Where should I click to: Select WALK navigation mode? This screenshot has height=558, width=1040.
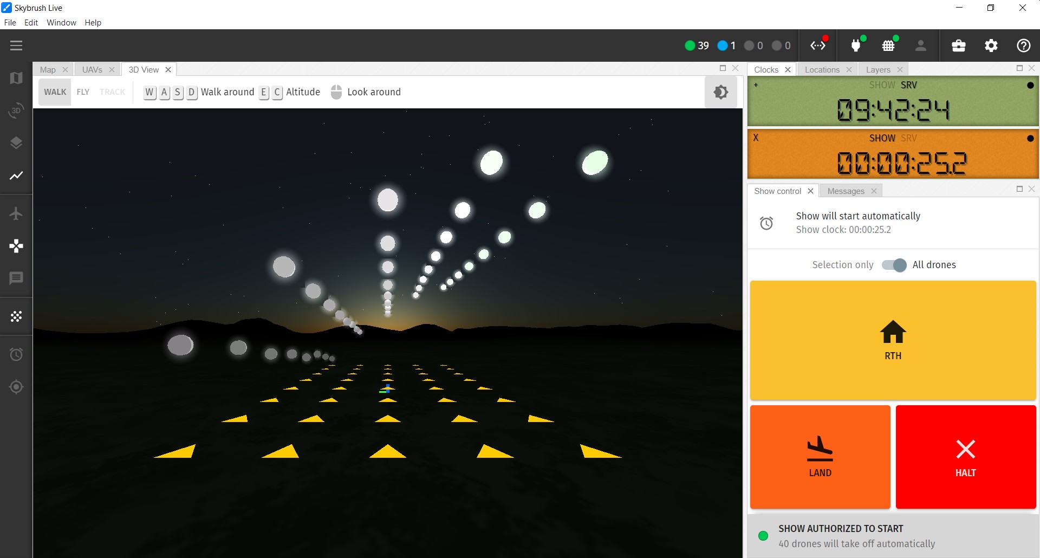55,92
